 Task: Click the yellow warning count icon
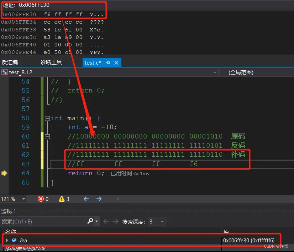pos(62,199)
